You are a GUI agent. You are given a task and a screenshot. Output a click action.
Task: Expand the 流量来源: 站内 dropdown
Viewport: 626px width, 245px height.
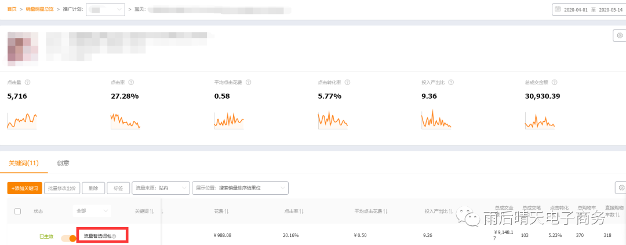[x=161, y=188]
